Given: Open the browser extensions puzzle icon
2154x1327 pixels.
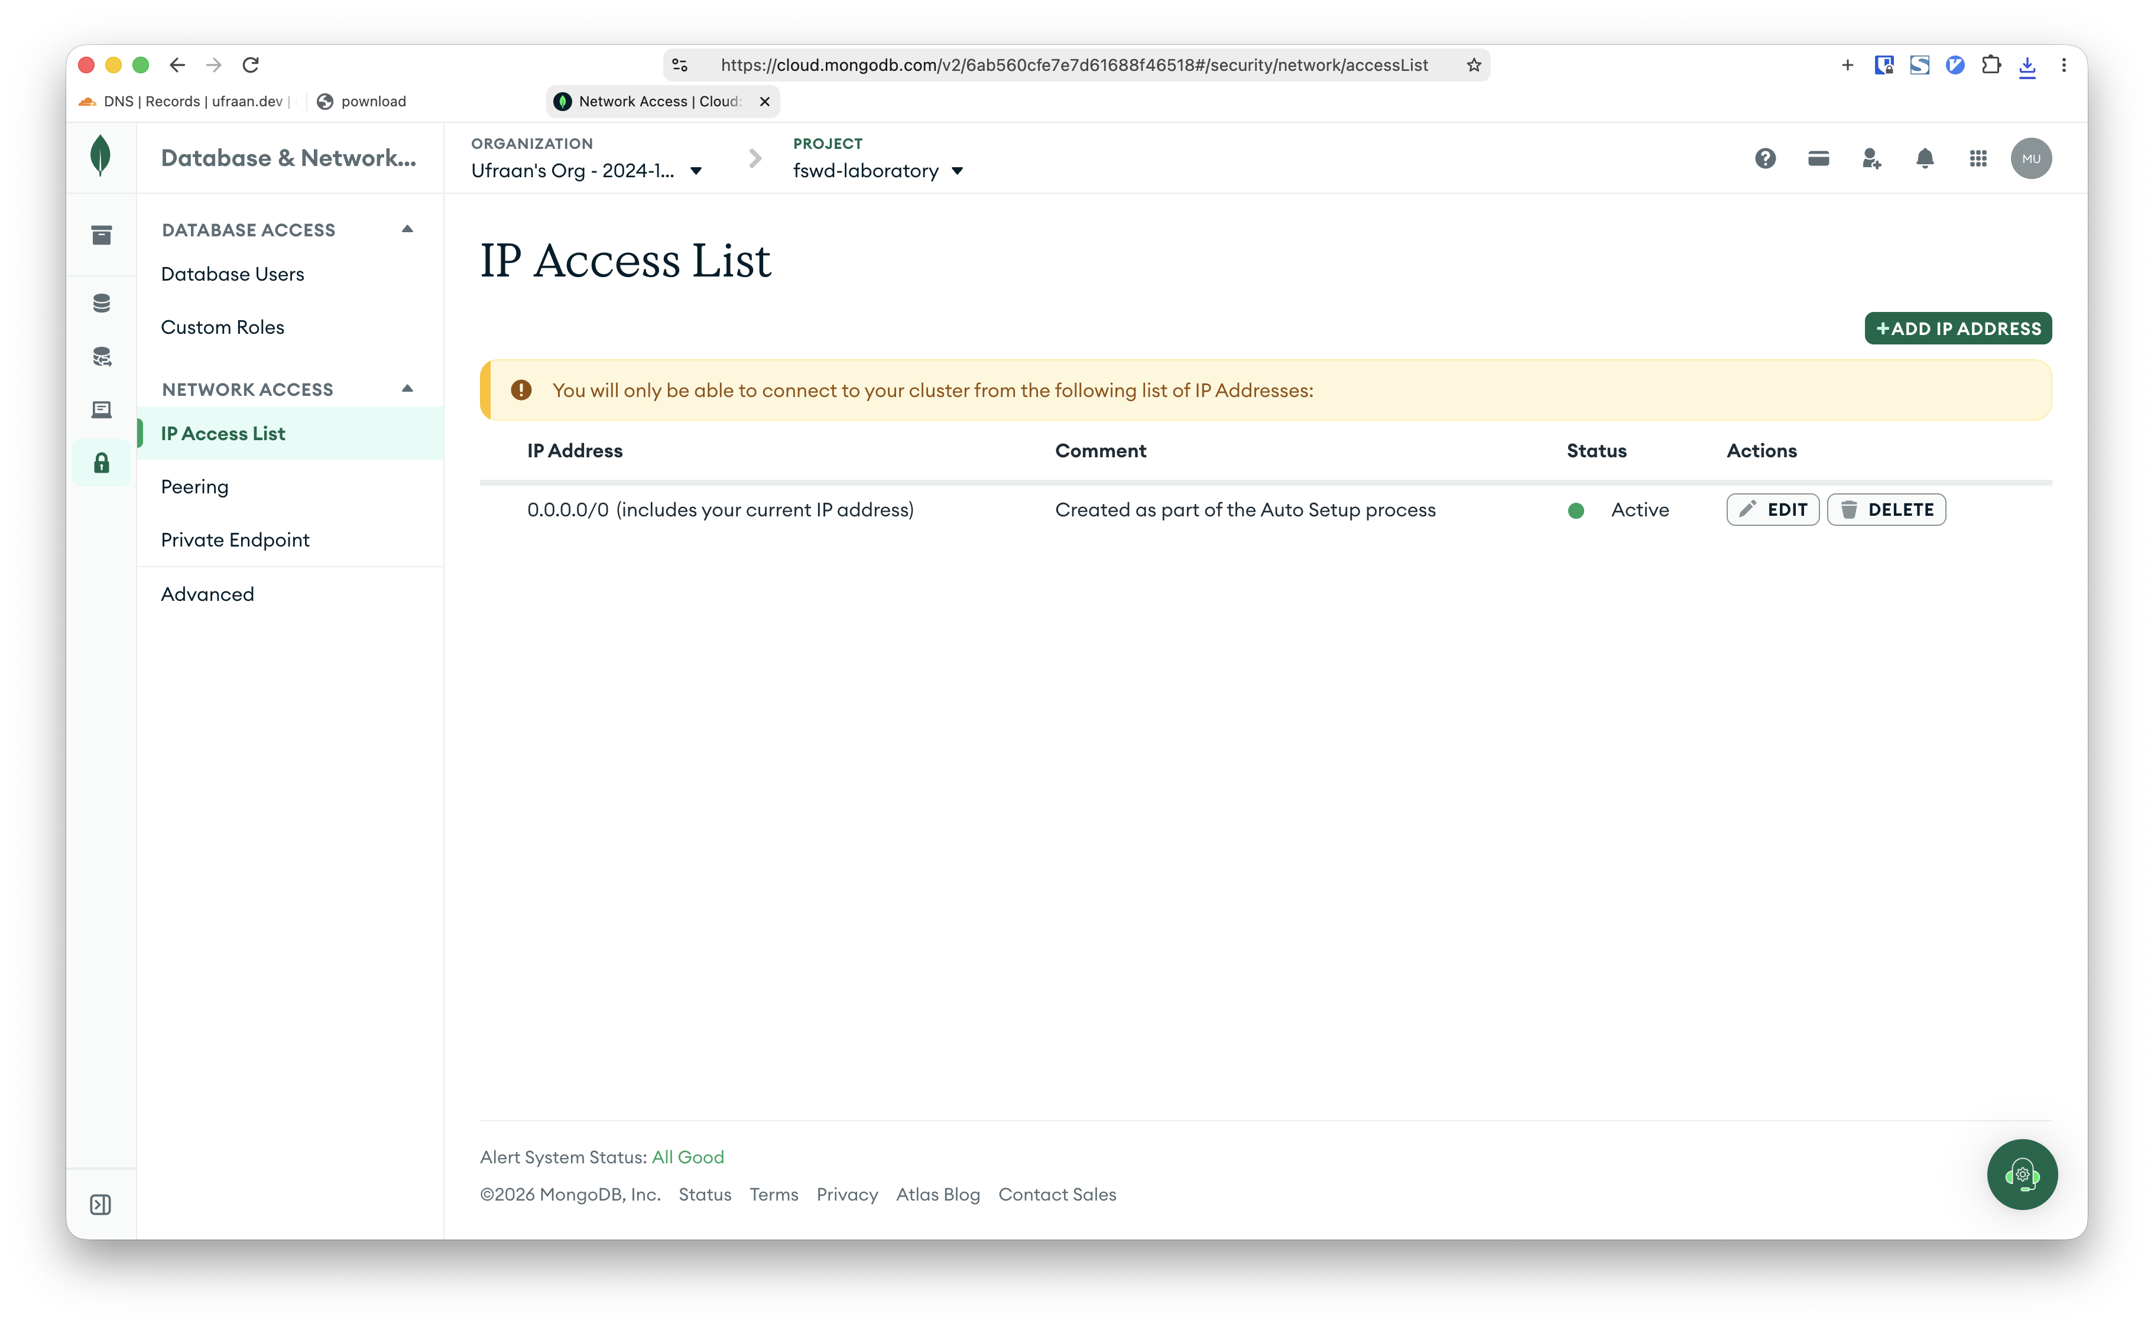Looking at the screenshot, I should point(1991,65).
